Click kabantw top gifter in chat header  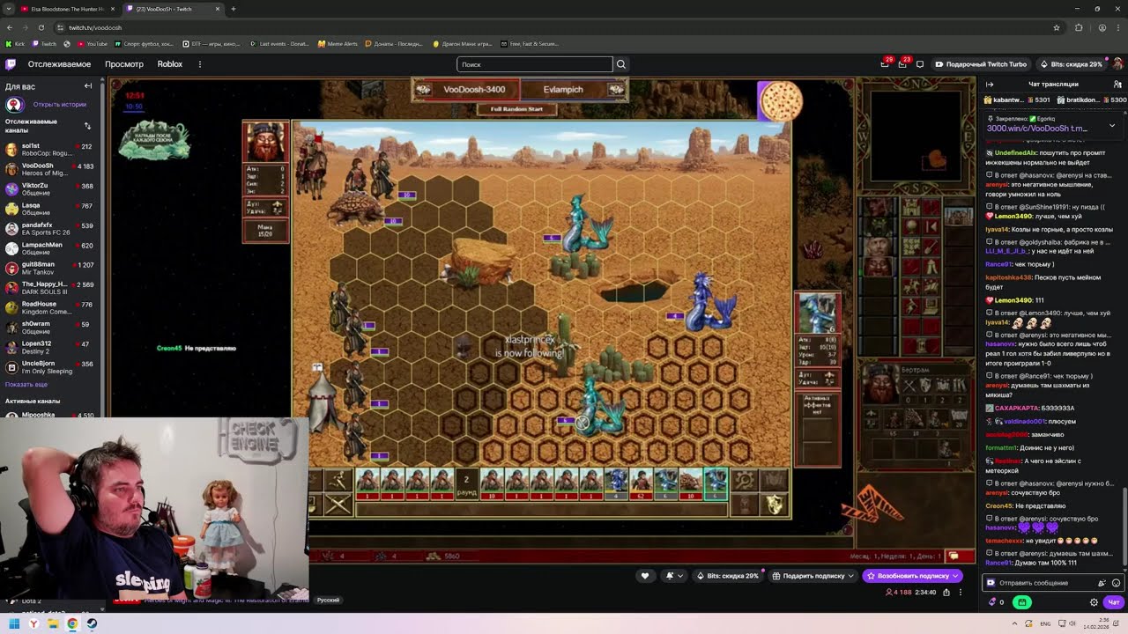[1017, 100]
